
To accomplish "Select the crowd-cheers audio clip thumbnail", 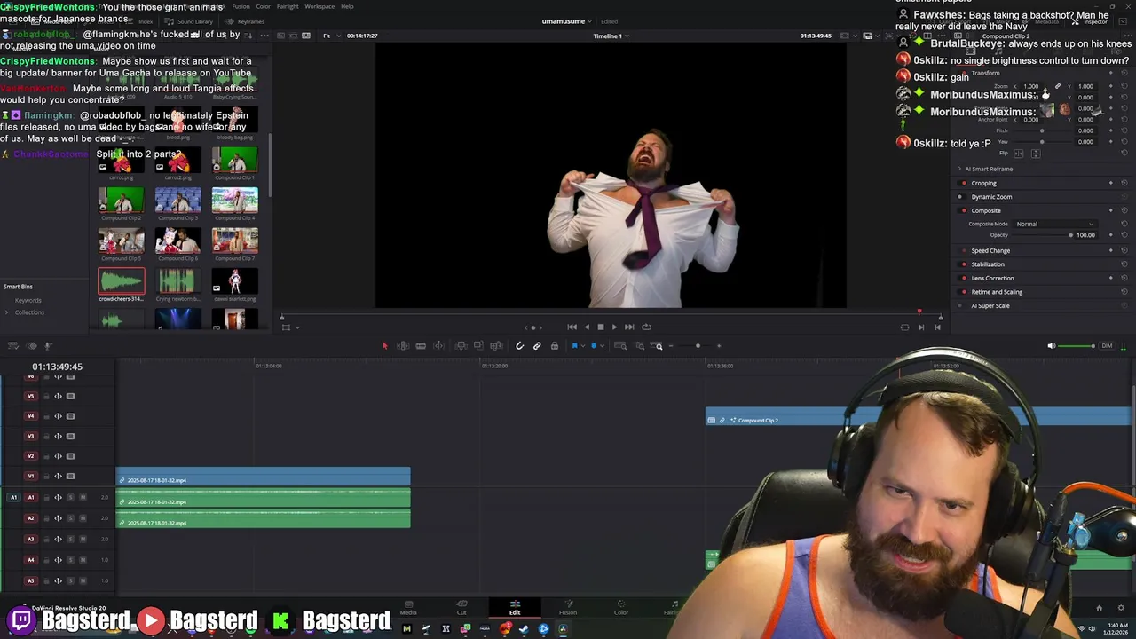I will pyautogui.click(x=122, y=283).
